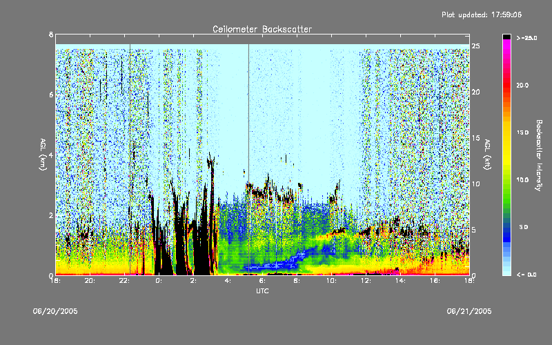Click the 10: tick label on the time axis

point(331,281)
